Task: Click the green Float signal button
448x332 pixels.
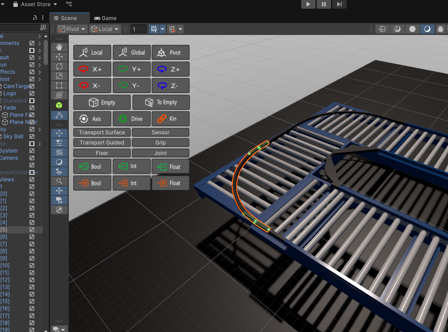Action: pyautogui.click(x=170, y=166)
